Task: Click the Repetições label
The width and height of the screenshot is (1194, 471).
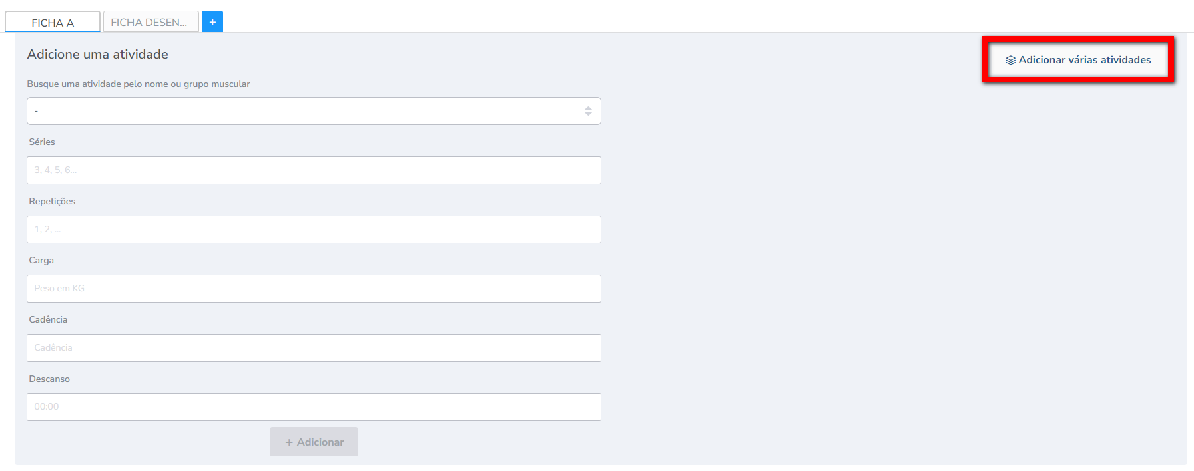Action: pyautogui.click(x=52, y=201)
